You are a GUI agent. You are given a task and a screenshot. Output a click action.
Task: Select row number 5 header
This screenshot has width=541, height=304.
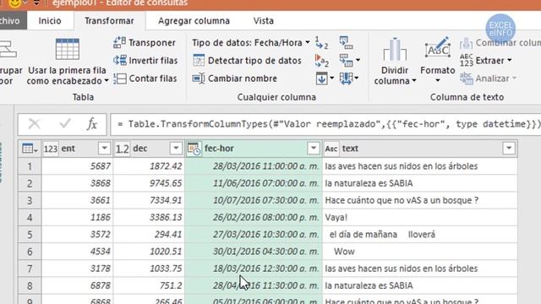(30, 235)
